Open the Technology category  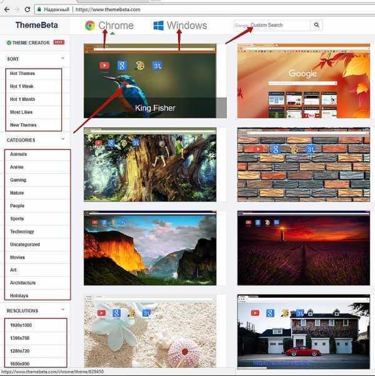click(22, 231)
